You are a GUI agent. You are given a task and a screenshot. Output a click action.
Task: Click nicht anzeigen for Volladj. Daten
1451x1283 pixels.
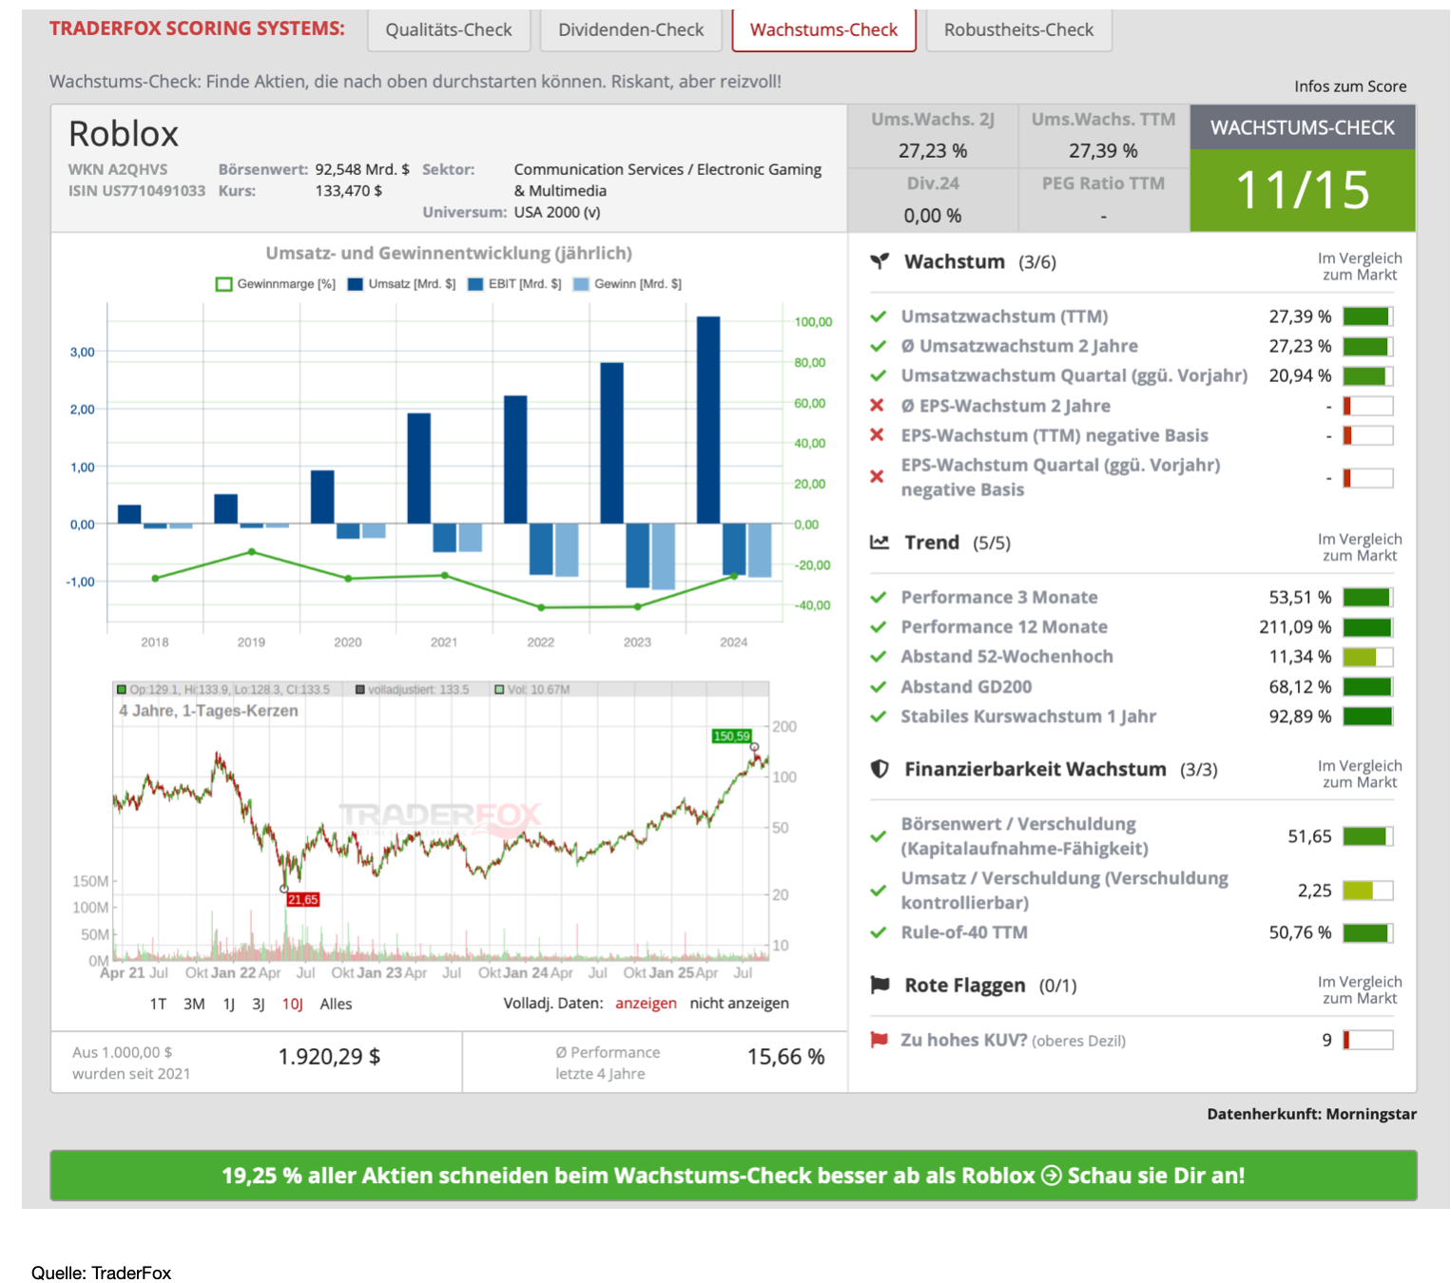[x=739, y=1004]
